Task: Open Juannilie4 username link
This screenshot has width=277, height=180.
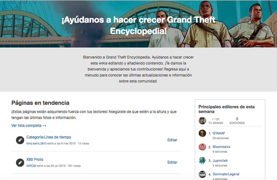Action: coord(220,160)
